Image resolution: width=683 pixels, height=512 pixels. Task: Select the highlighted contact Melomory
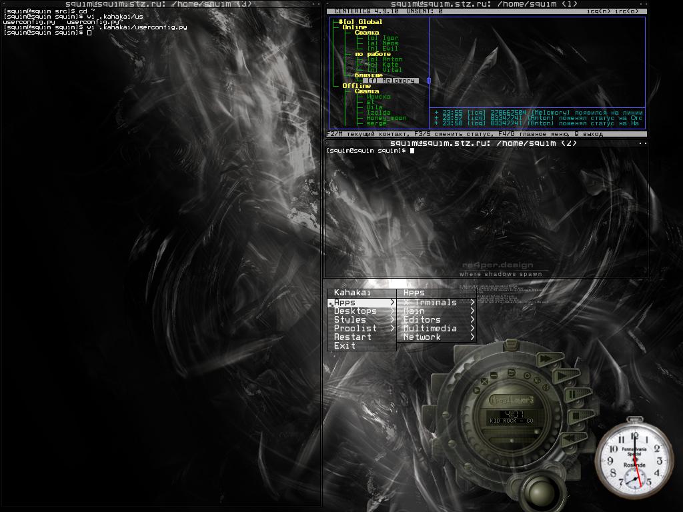[x=391, y=81]
